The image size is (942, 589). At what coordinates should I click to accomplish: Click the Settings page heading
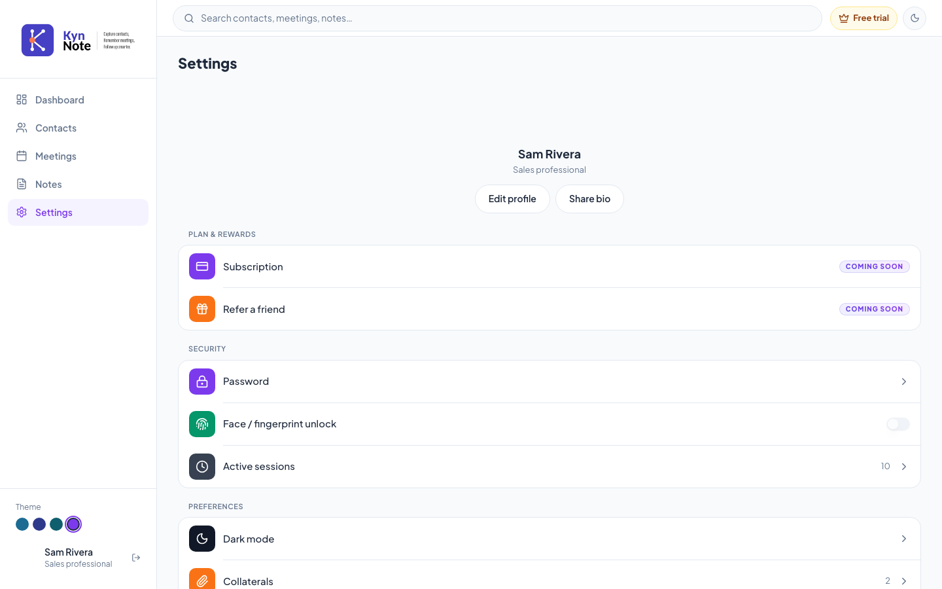point(207,63)
